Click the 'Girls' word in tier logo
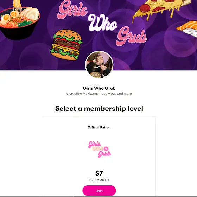The height and width of the screenshot is (197, 197). pos(95,144)
